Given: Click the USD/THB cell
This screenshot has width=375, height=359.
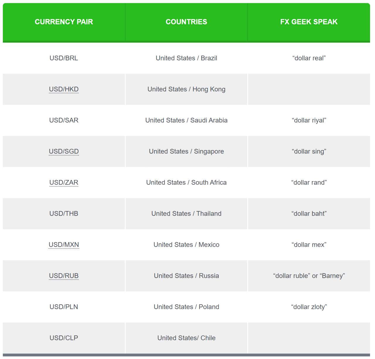Looking at the screenshot, I should (x=64, y=213).
